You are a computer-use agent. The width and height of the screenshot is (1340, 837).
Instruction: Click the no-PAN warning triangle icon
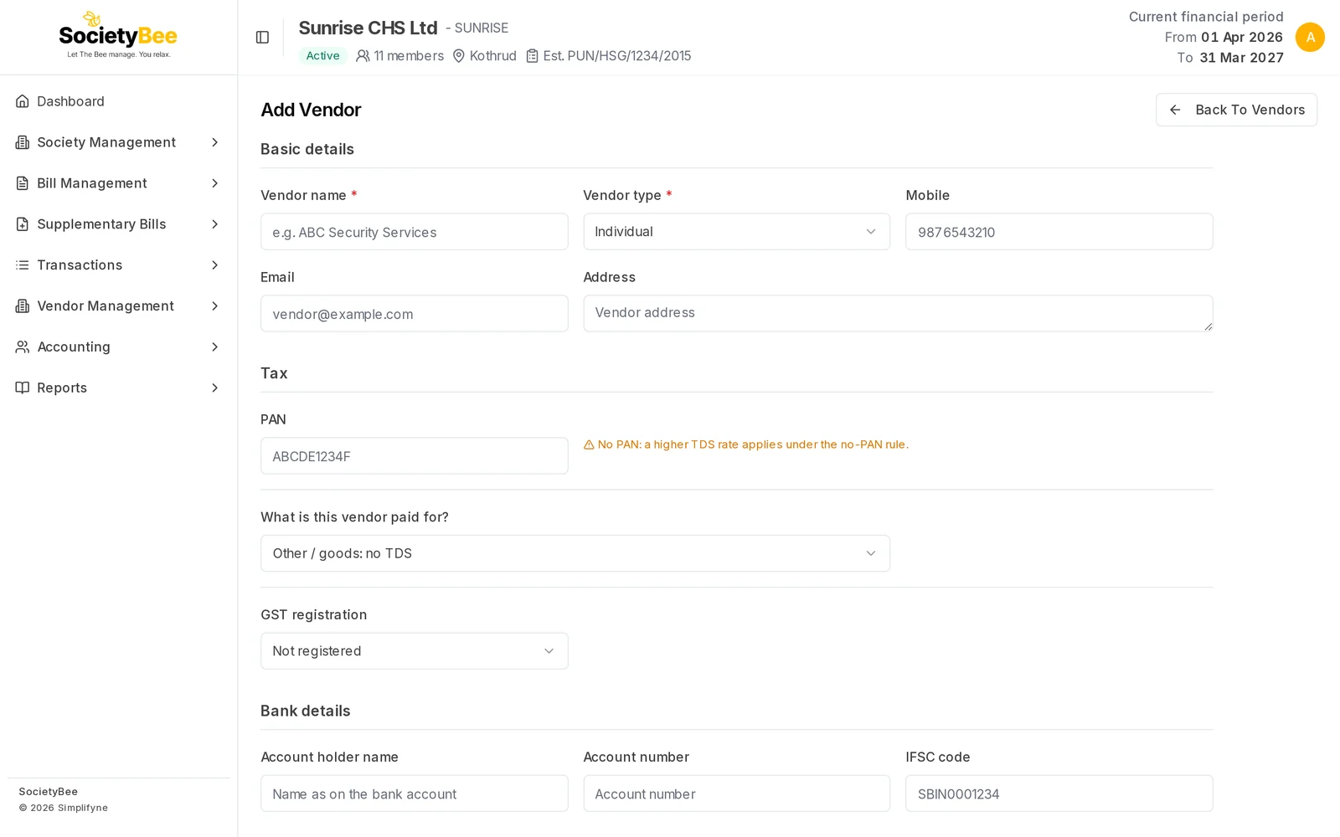(589, 444)
